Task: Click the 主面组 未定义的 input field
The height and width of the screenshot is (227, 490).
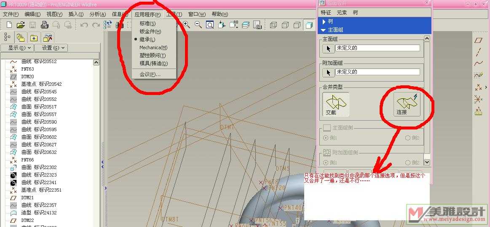Action: [378, 48]
